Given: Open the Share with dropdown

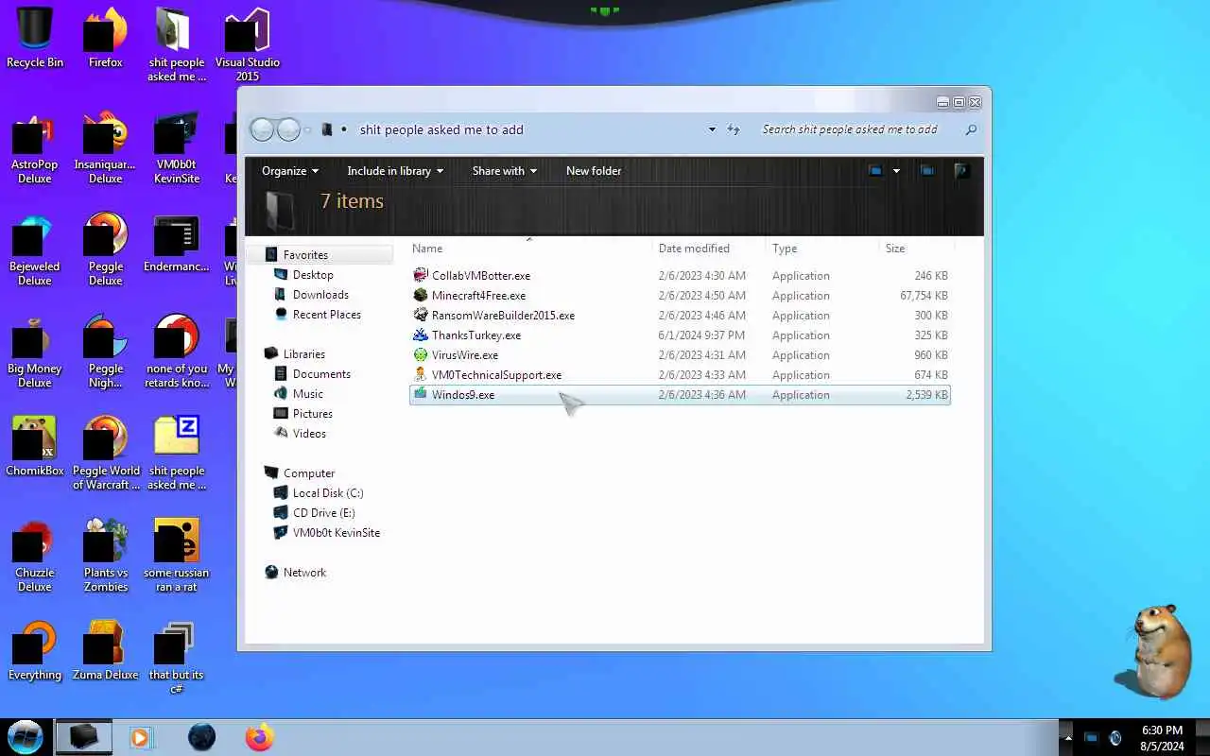Looking at the screenshot, I should coord(505,171).
